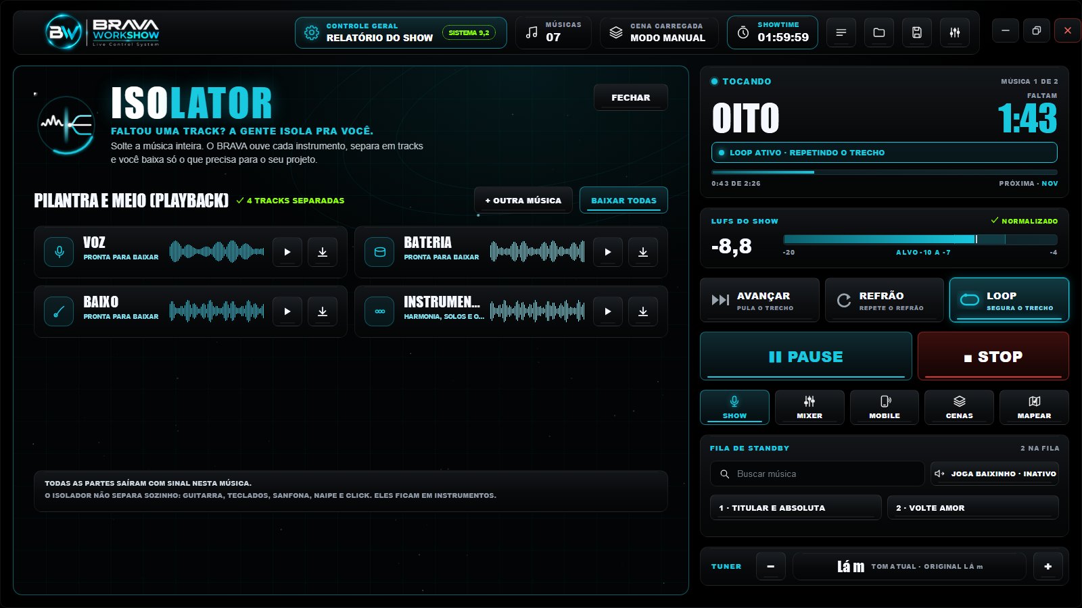Play the VOZ track preview
This screenshot has height=608, width=1082.
[287, 252]
